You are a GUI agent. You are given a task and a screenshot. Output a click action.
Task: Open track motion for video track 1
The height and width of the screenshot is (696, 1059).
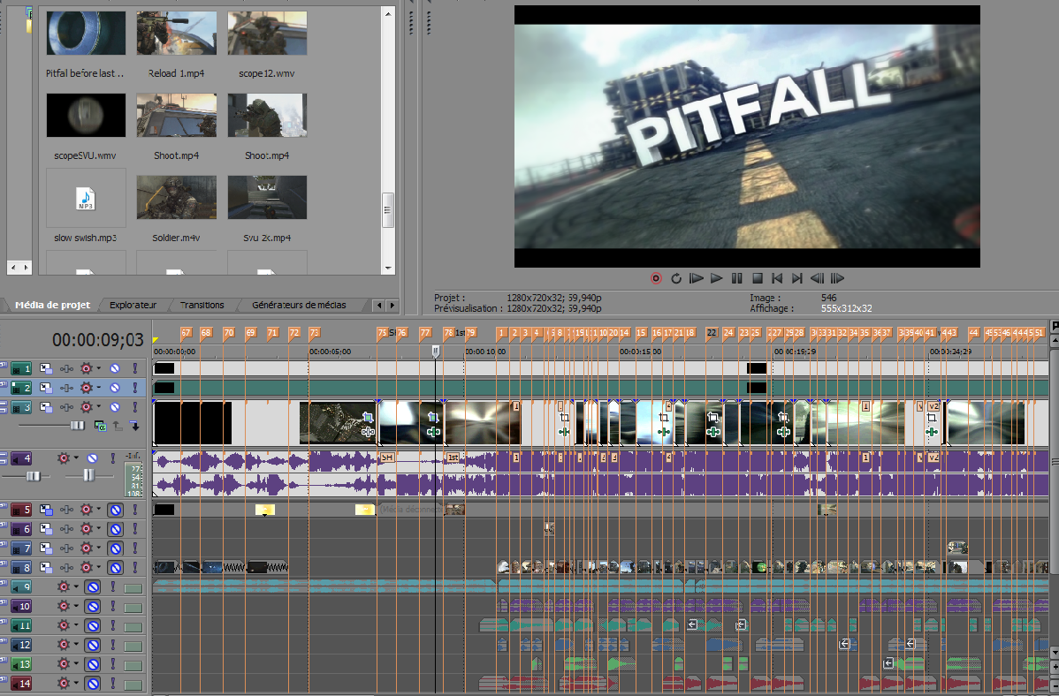point(45,368)
